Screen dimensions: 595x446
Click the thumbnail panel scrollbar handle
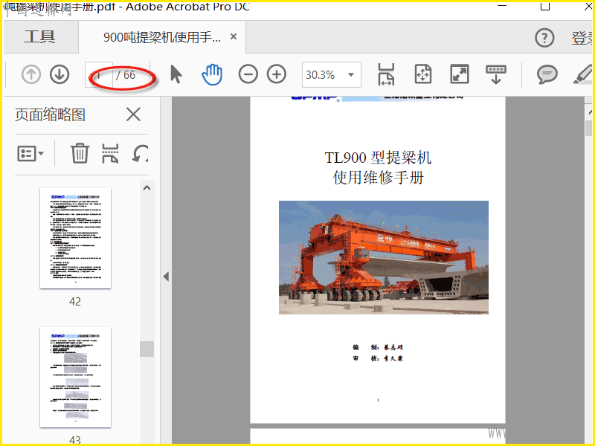[147, 349]
